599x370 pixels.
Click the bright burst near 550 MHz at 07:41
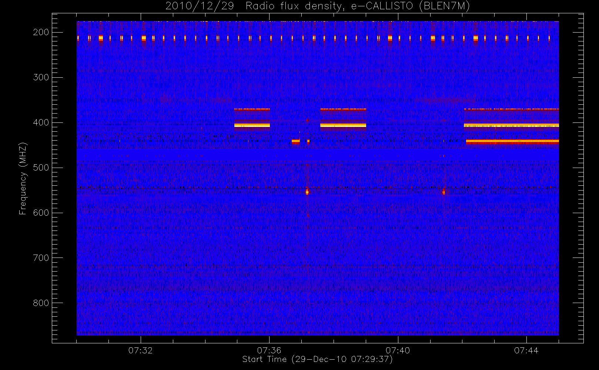click(444, 191)
